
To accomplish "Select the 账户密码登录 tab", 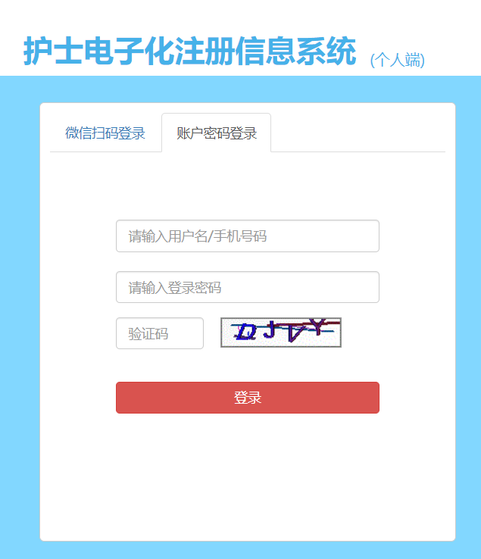I will click(x=217, y=133).
